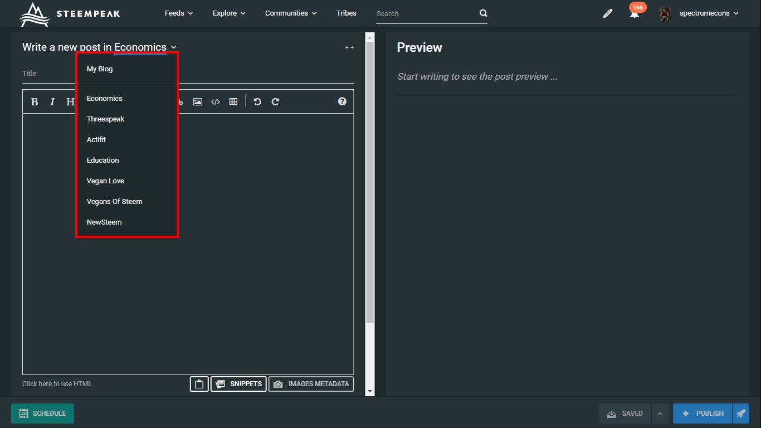Click the rocket icon beside Publish
The height and width of the screenshot is (428, 761).
pyautogui.click(x=740, y=414)
